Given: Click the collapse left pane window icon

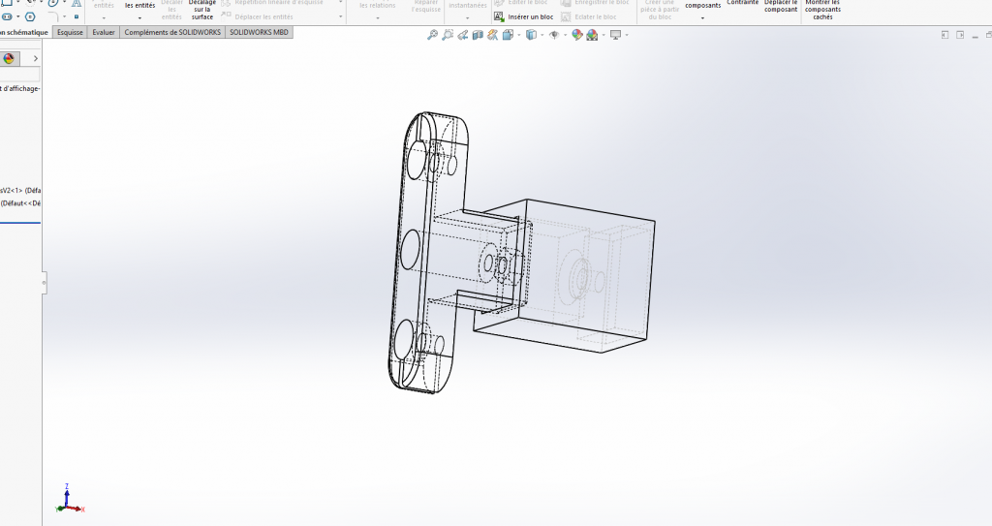Looking at the screenshot, I should (x=945, y=35).
